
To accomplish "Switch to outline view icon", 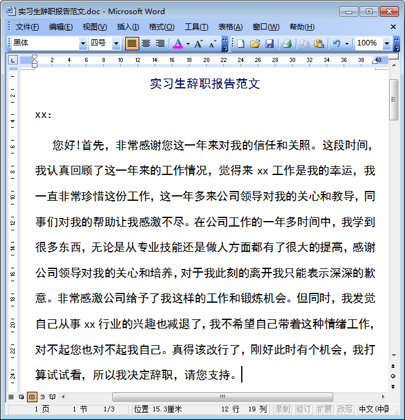I will coord(42,397).
